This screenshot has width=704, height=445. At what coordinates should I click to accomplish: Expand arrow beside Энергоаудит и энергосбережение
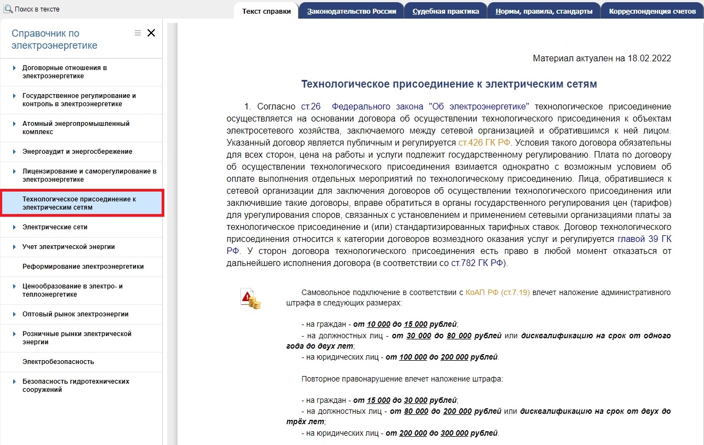point(14,152)
